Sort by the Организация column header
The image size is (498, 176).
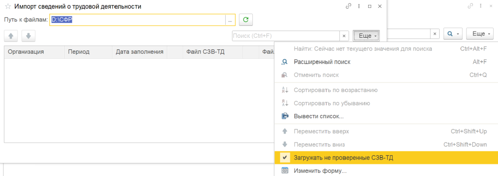tap(35, 52)
